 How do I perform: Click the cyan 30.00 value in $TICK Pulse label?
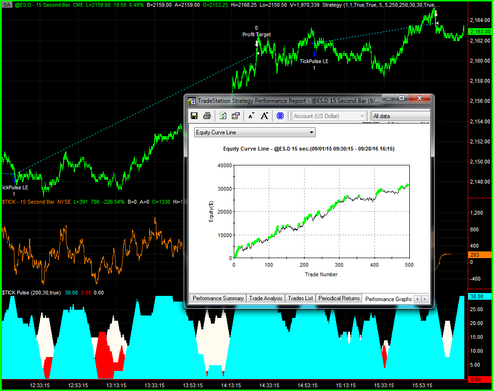pyautogui.click(x=71, y=293)
